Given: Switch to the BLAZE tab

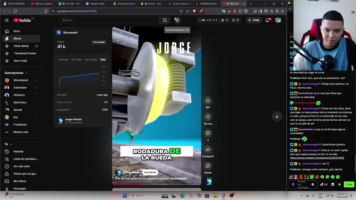Looking at the screenshot, I should pyautogui.click(x=14, y=4).
